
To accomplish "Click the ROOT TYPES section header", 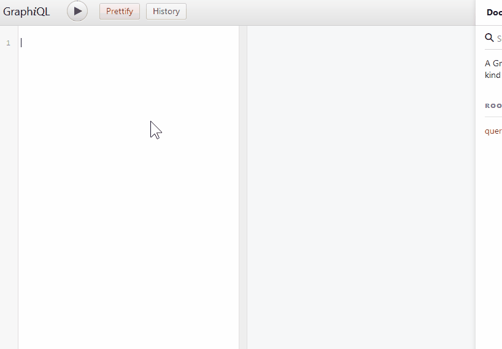I will [493, 105].
